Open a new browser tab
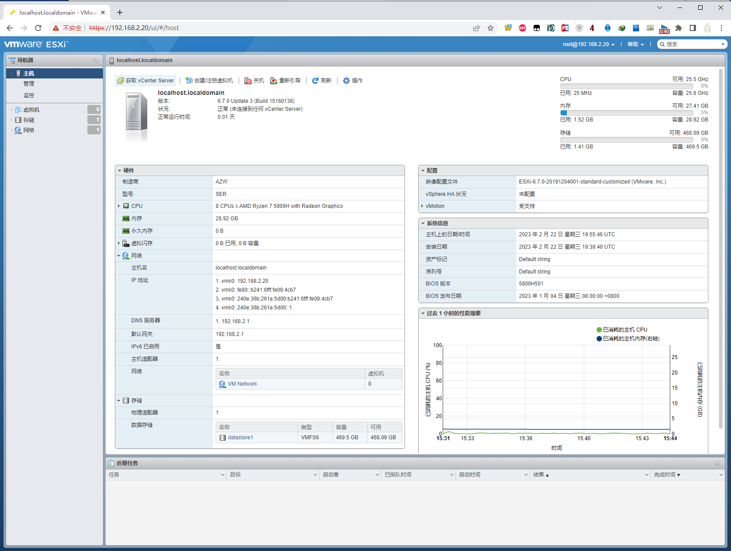 [x=120, y=12]
